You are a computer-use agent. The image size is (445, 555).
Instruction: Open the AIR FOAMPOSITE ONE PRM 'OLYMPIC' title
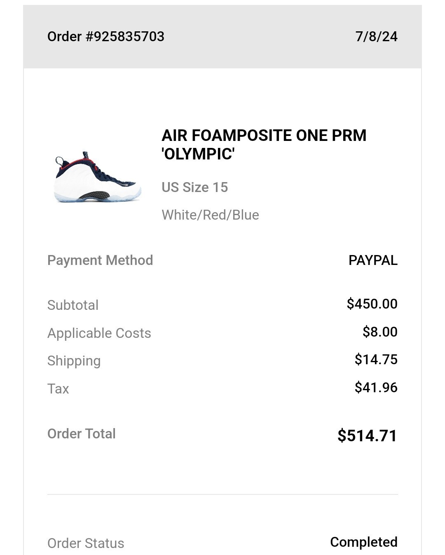[264, 145]
